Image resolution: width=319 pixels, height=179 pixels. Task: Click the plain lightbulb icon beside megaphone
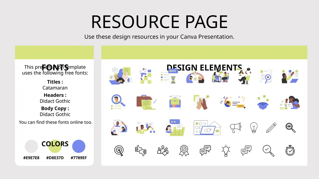[x=254, y=128]
